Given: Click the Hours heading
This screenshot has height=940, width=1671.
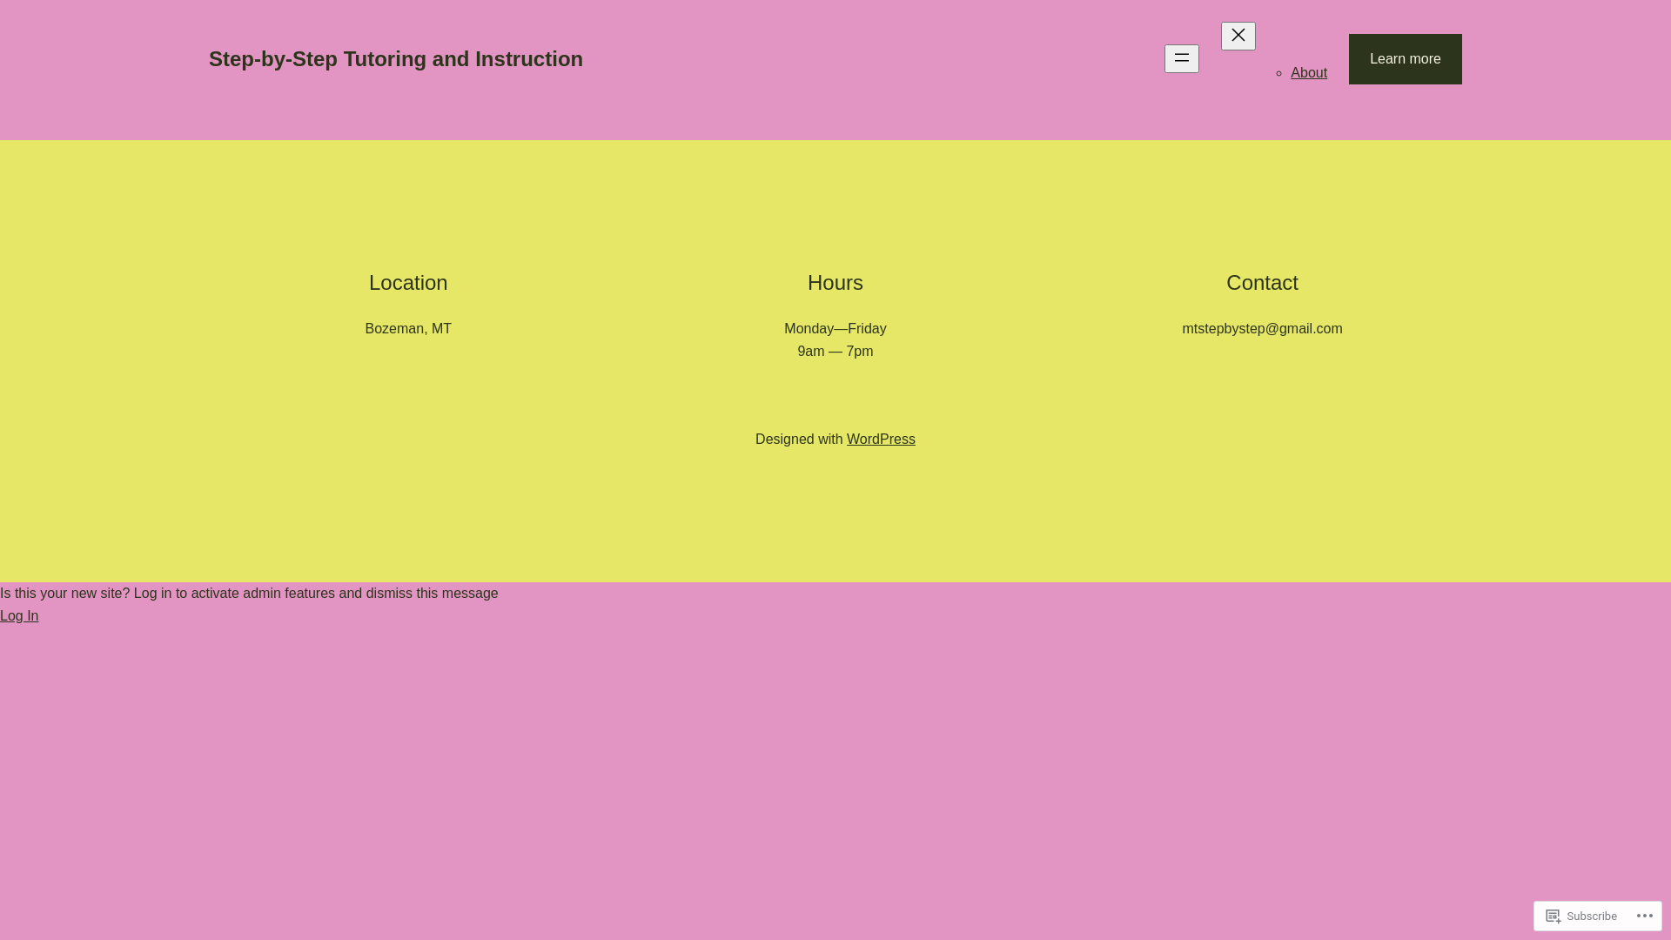Looking at the screenshot, I should (x=835, y=283).
